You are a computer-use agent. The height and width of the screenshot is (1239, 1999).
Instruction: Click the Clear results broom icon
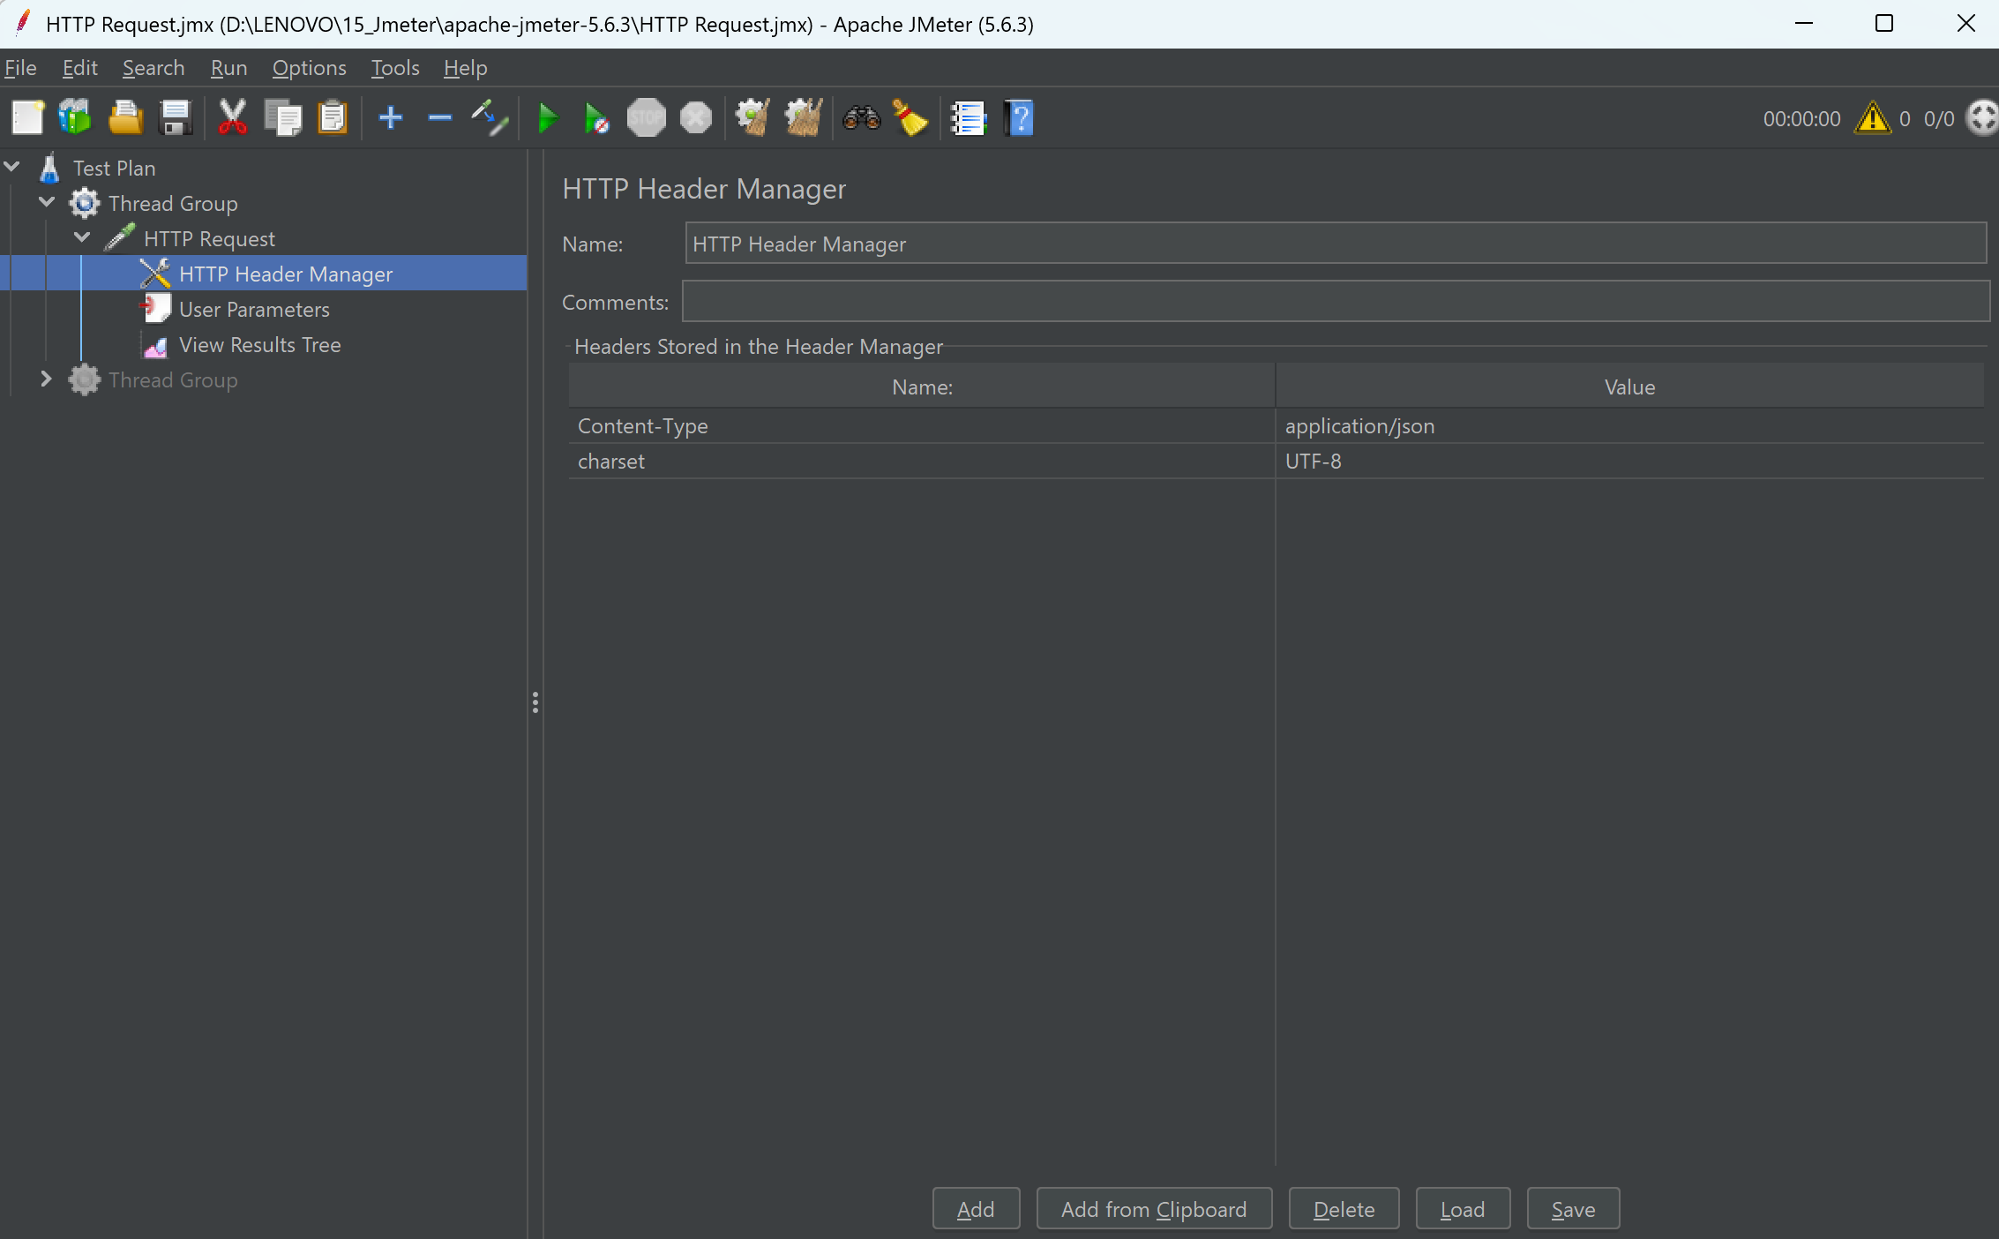point(752,117)
